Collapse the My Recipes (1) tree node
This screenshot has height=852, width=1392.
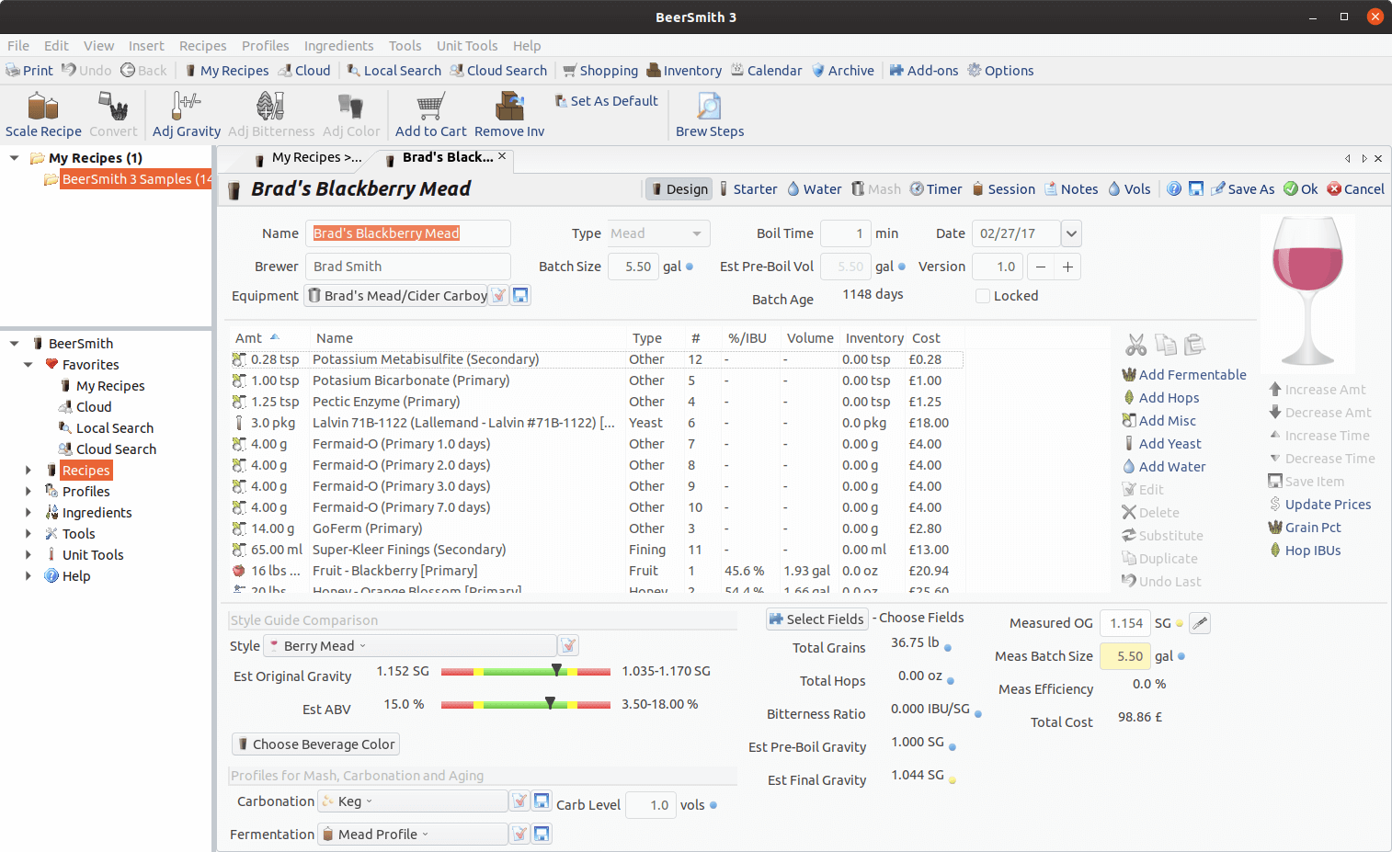[15, 158]
